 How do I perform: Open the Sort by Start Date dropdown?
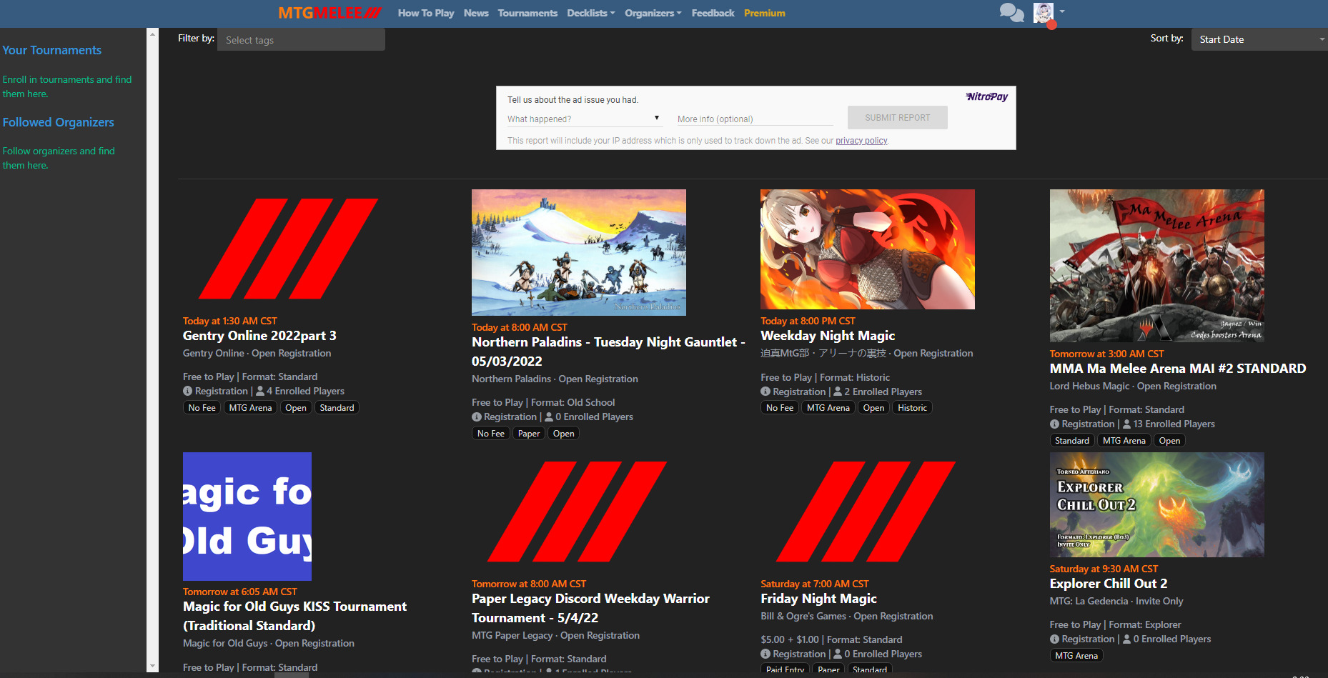click(x=1259, y=39)
